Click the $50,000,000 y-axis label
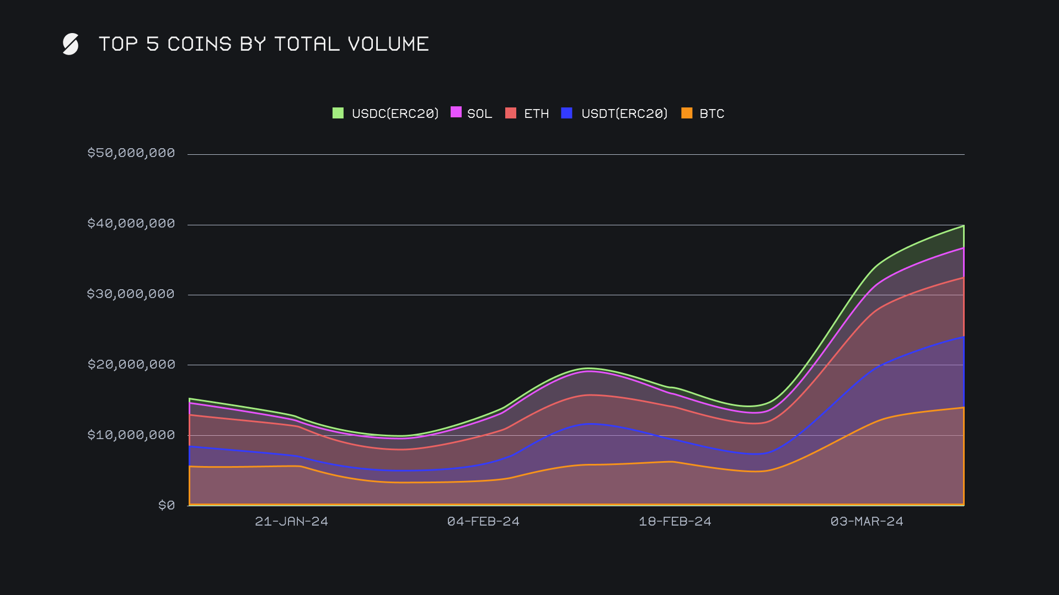The height and width of the screenshot is (595, 1059). pos(131,153)
